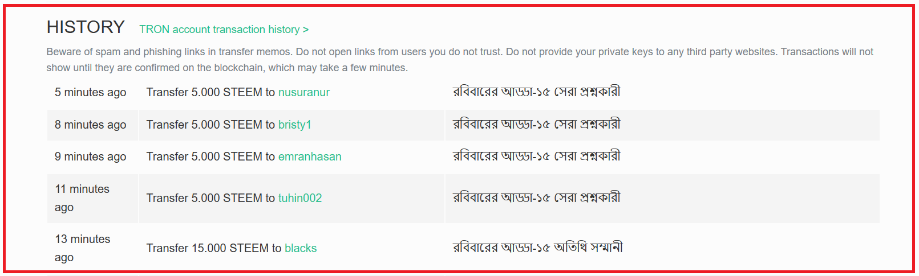Open bristy1 user profile link
This screenshot has width=919, height=276.
tap(295, 125)
